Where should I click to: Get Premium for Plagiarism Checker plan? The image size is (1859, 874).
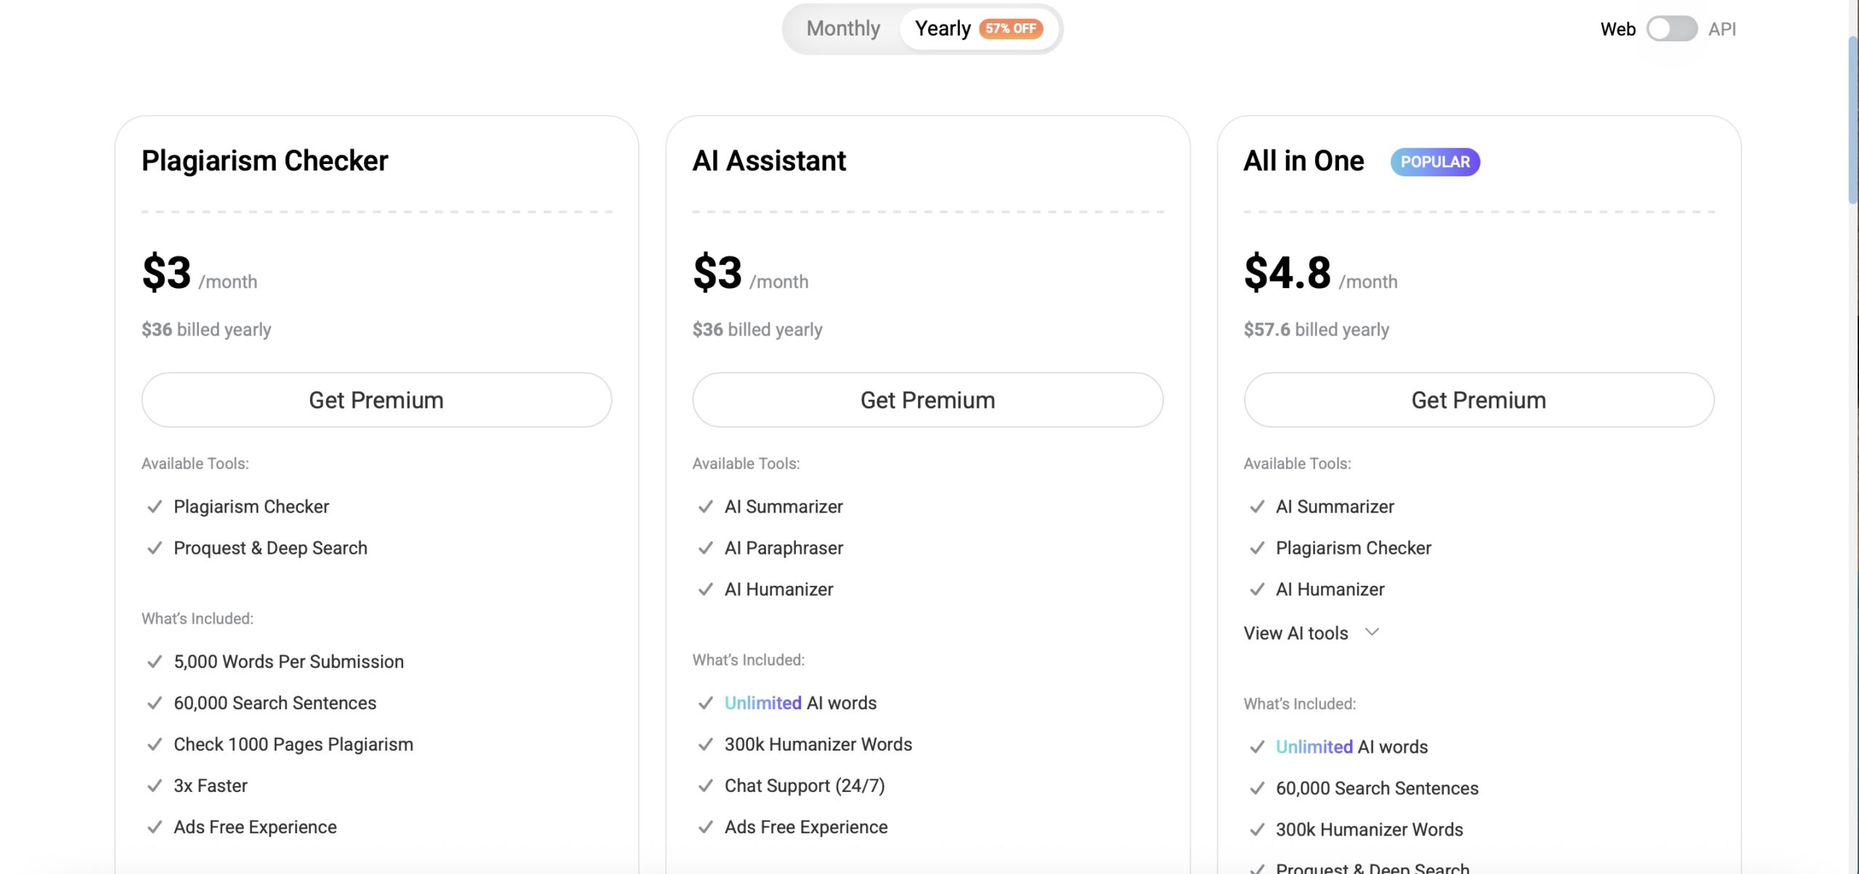coord(376,400)
